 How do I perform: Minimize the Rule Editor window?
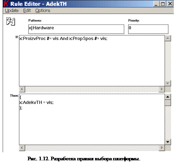(x=156, y=4)
